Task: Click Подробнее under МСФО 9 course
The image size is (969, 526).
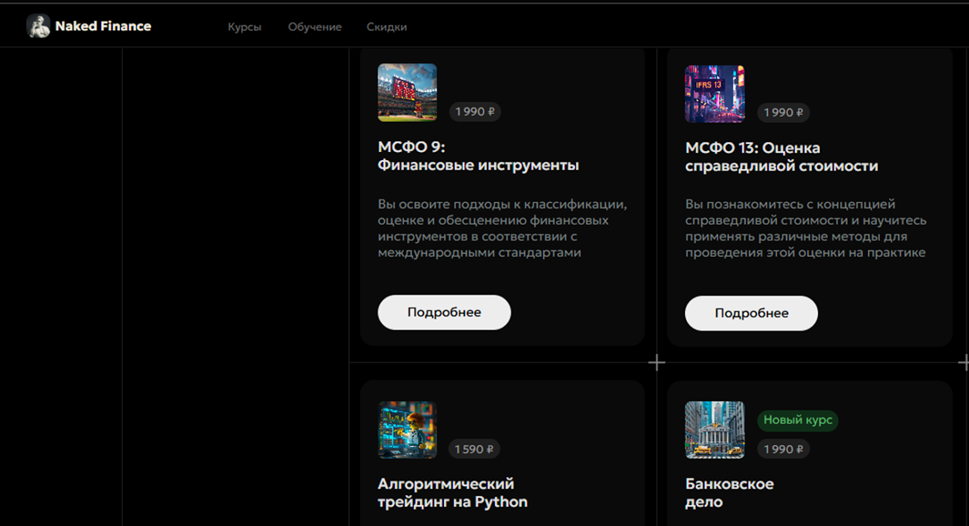Action: pos(445,313)
